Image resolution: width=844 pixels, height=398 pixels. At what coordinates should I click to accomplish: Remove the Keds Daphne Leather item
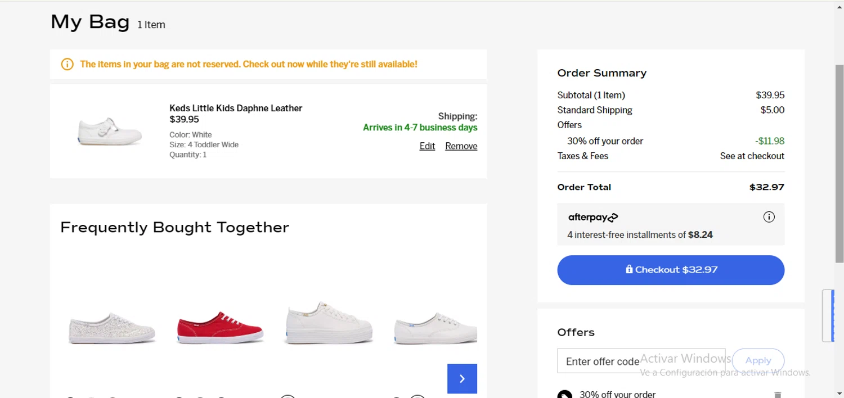click(461, 146)
